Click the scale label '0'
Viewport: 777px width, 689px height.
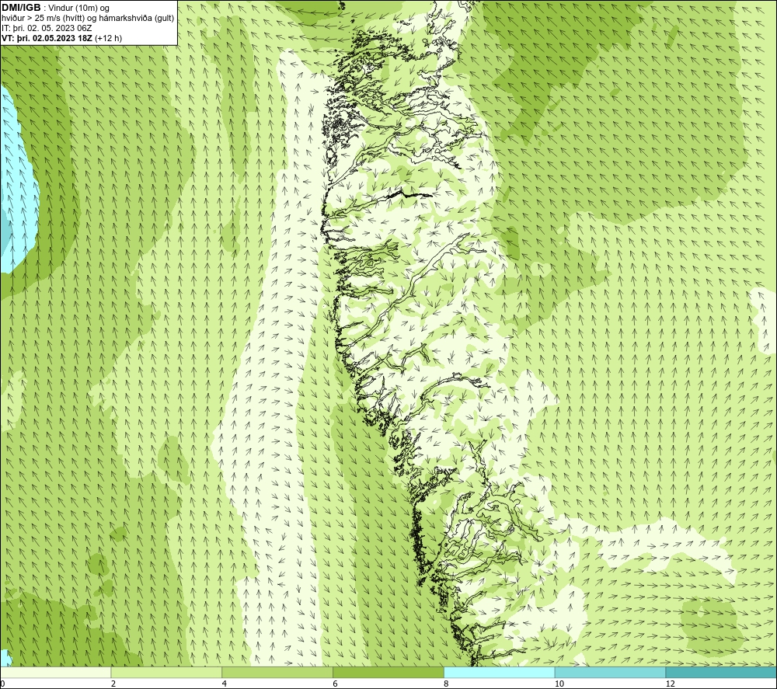coord(2,684)
